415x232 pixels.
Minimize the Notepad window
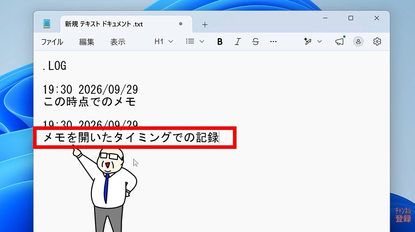coord(325,18)
